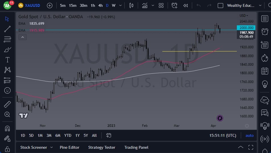The width and height of the screenshot is (271, 153).
Task: Open the watchlist panel
Action: [265, 19]
